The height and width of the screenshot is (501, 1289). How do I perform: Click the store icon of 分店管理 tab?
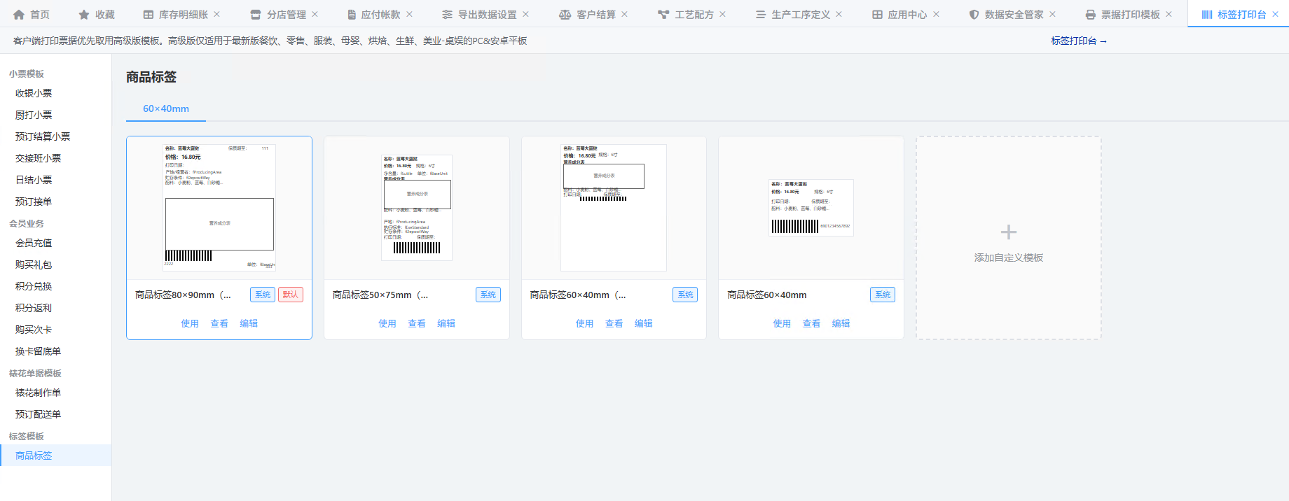point(256,14)
